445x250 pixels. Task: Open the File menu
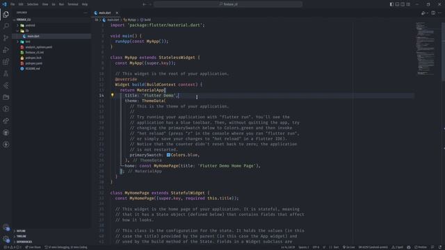13,4
